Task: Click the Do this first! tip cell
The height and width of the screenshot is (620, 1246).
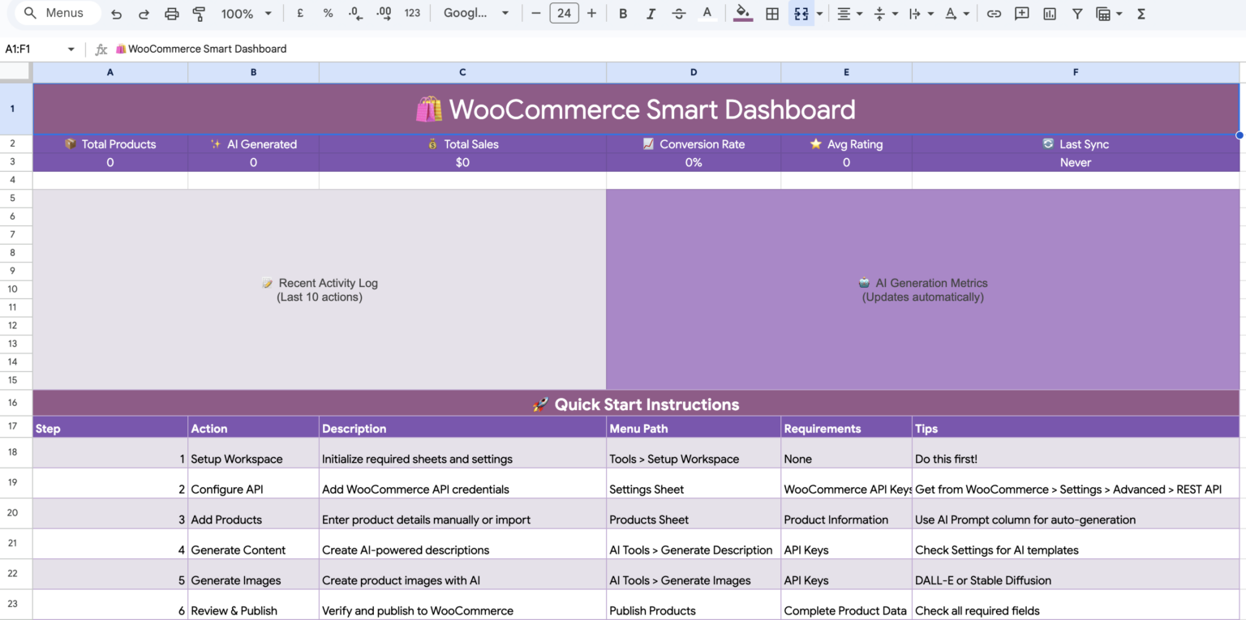Action: tap(1076, 453)
